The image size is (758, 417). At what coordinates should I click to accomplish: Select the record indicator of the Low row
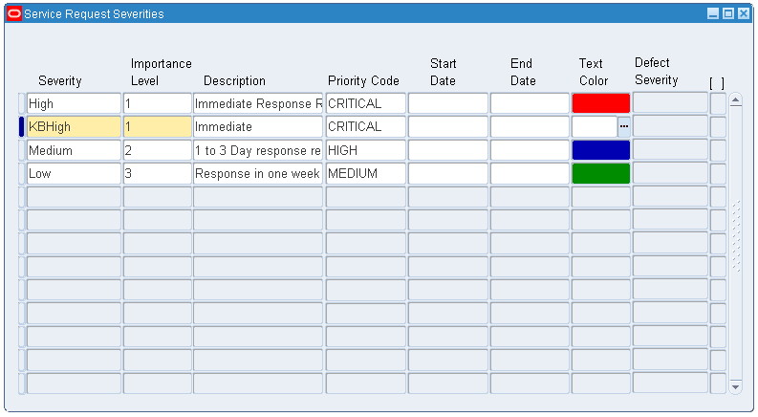click(x=21, y=173)
